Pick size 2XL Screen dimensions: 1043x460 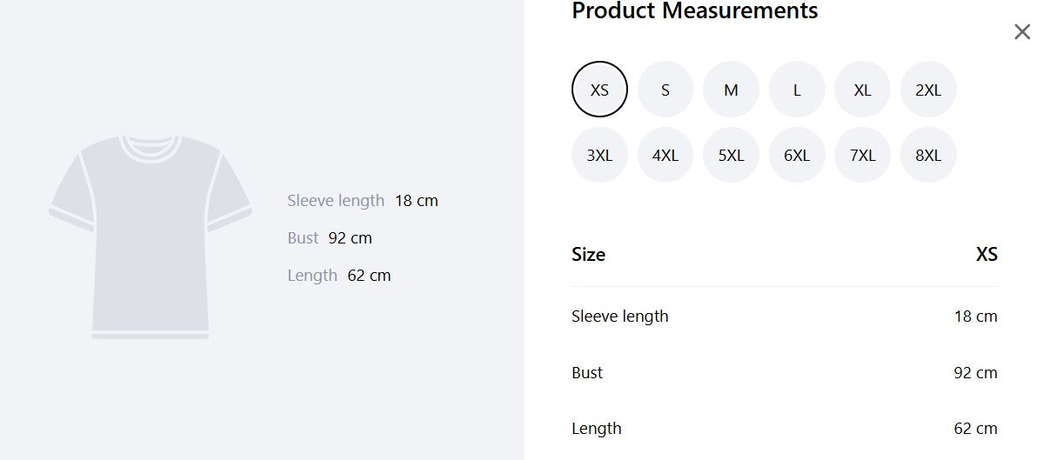(928, 89)
